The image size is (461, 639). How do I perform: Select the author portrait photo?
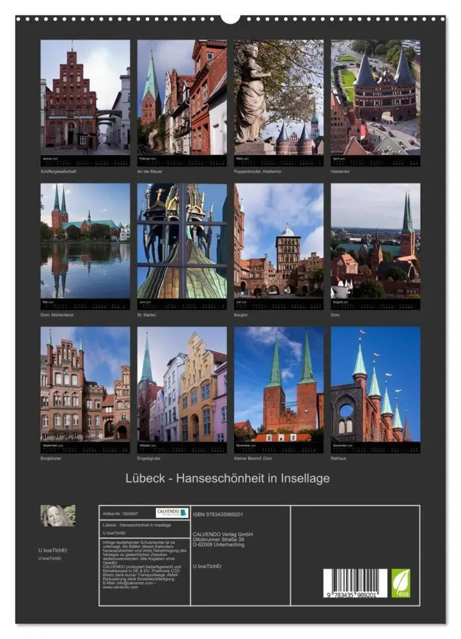click(58, 516)
